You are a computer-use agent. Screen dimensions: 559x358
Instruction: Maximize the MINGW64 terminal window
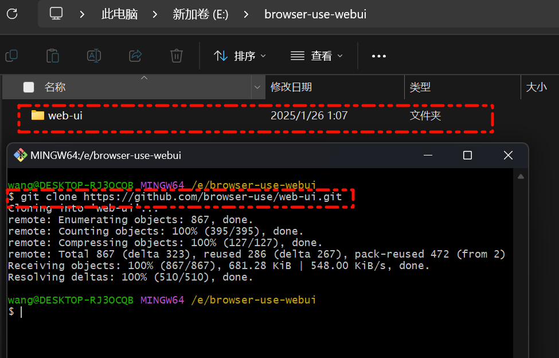point(467,155)
